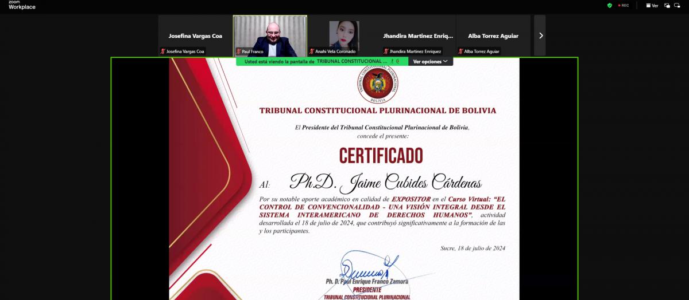Click the shared certificate screen content
Image resolution: width=689 pixels, height=300 pixels.
click(x=344, y=183)
